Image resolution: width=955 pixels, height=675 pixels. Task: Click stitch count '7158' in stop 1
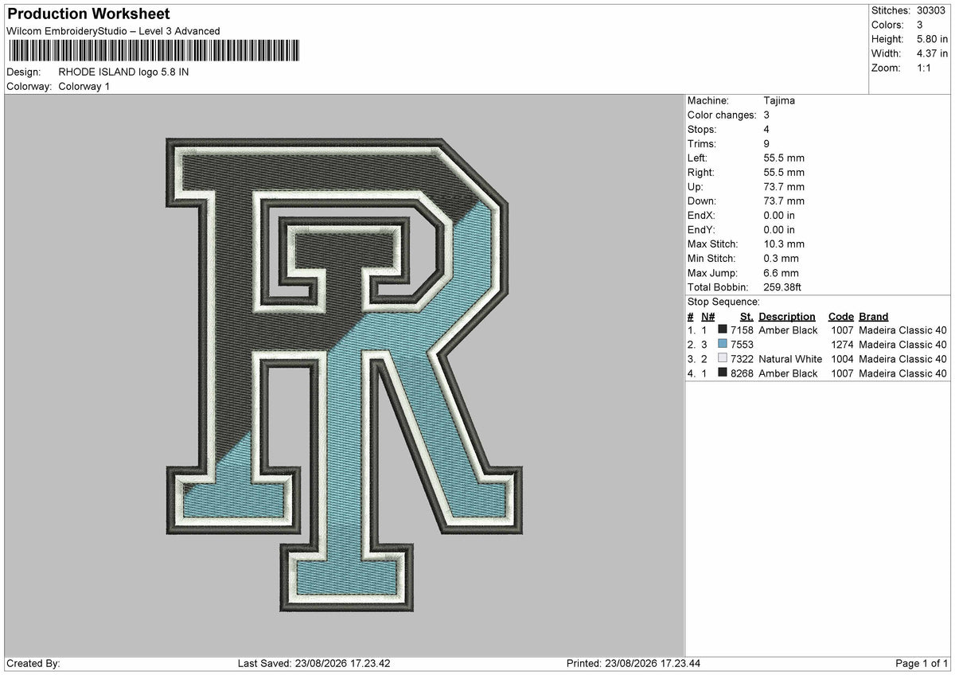(742, 330)
